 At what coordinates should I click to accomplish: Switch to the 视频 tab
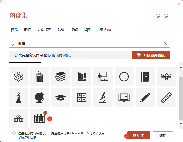[74, 30]
